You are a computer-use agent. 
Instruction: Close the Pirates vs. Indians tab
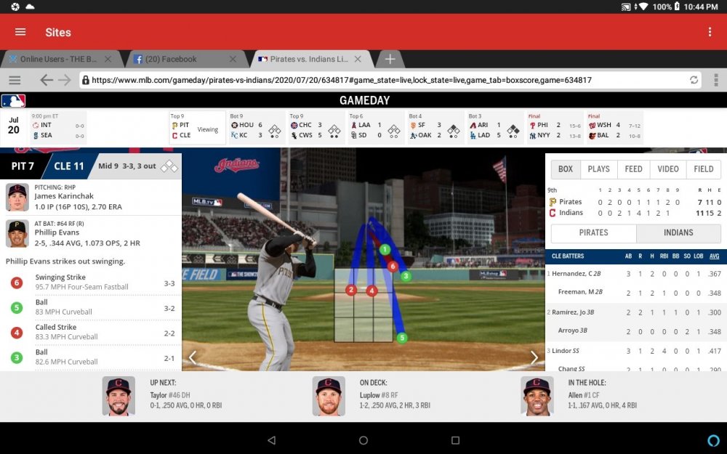coord(358,59)
